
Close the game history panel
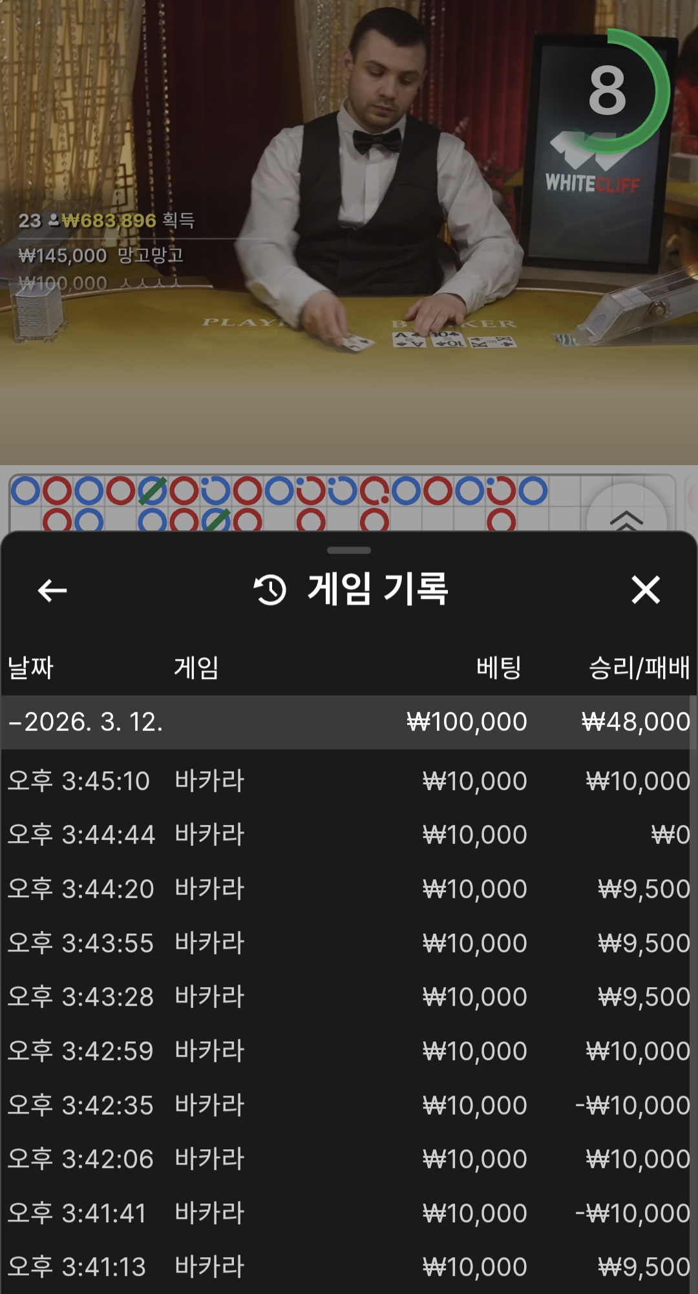[645, 590]
